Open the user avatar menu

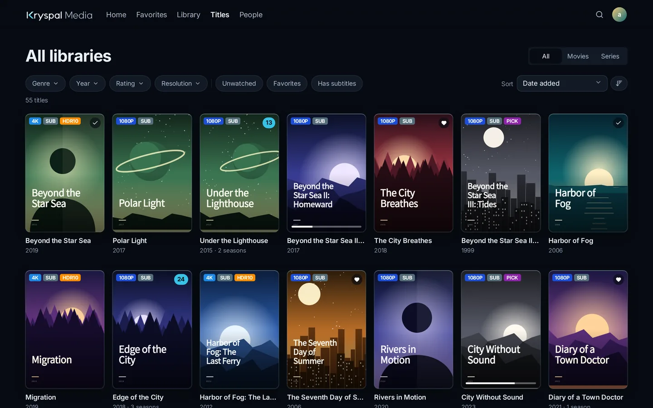pos(619,15)
